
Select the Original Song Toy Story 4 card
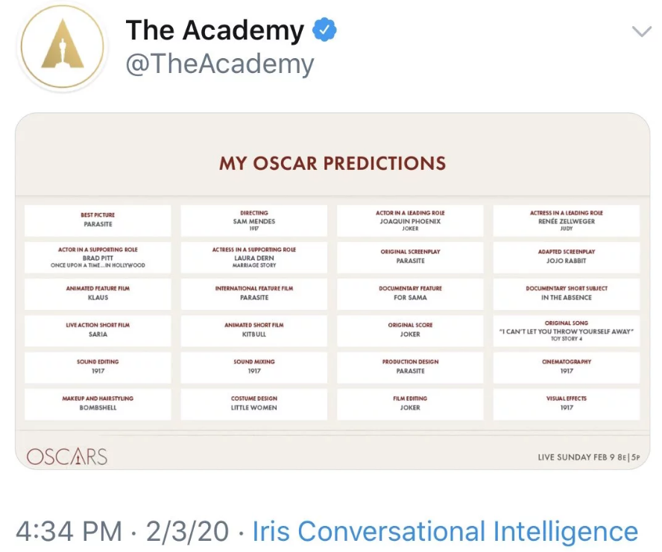(x=566, y=331)
